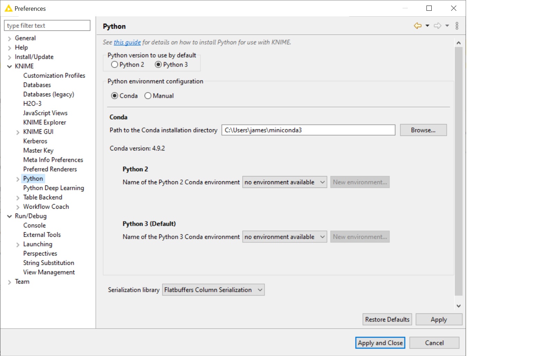Open Meta Info Preferences

pyautogui.click(x=53, y=160)
